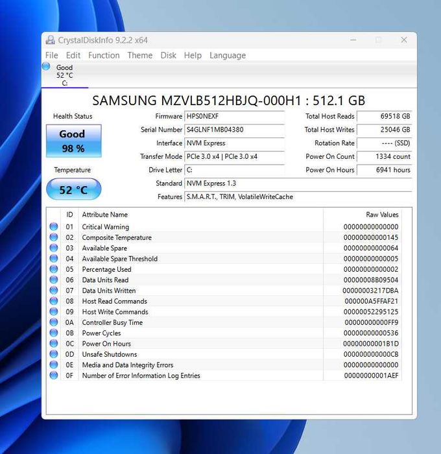Open the Help menu

click(x=193, y=55)
